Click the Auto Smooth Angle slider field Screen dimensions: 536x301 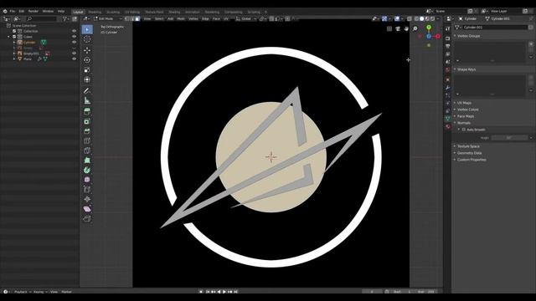(509, 138)
